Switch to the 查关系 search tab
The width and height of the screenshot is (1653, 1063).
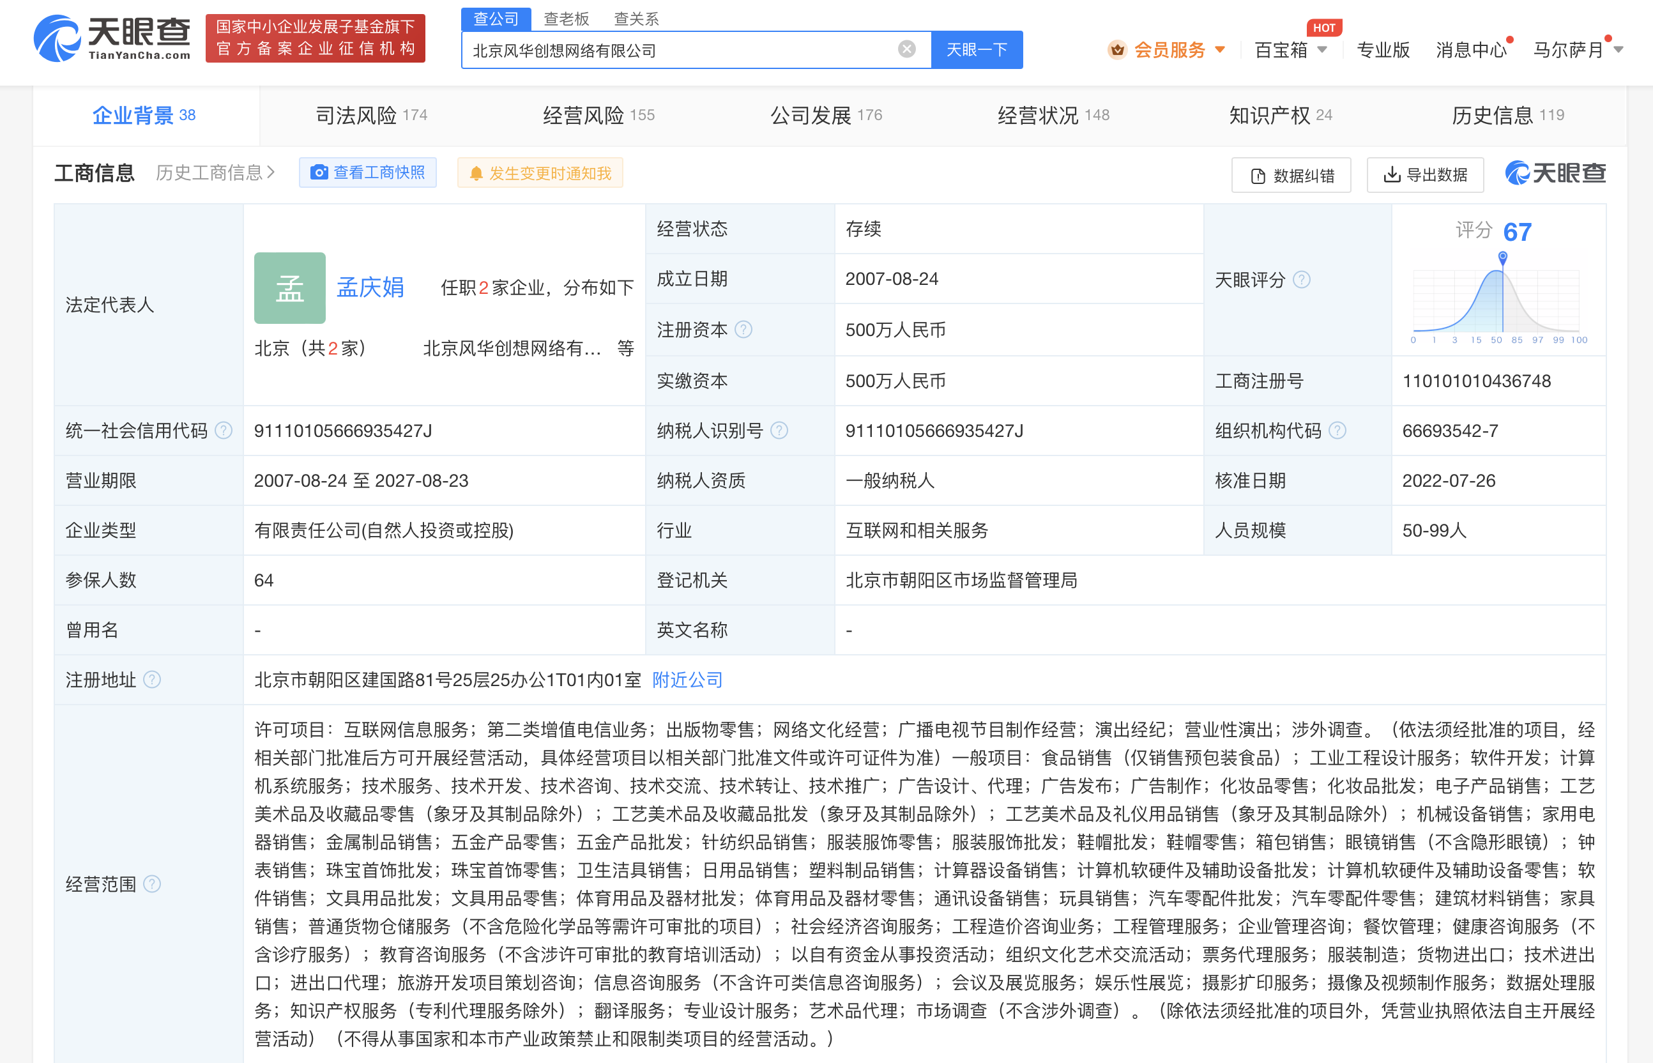click(636, 19)
